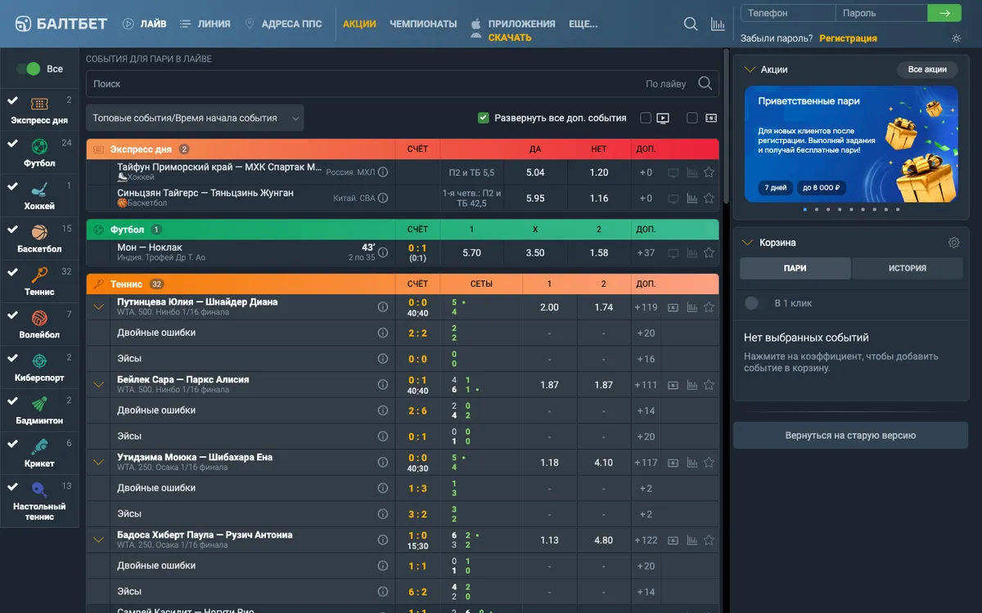Image resolution: width=982 pixels, height=613 pixels.
Task: Toggle the 'Все' sports switch
Action: pyautogui.click(x=28, y=69)
